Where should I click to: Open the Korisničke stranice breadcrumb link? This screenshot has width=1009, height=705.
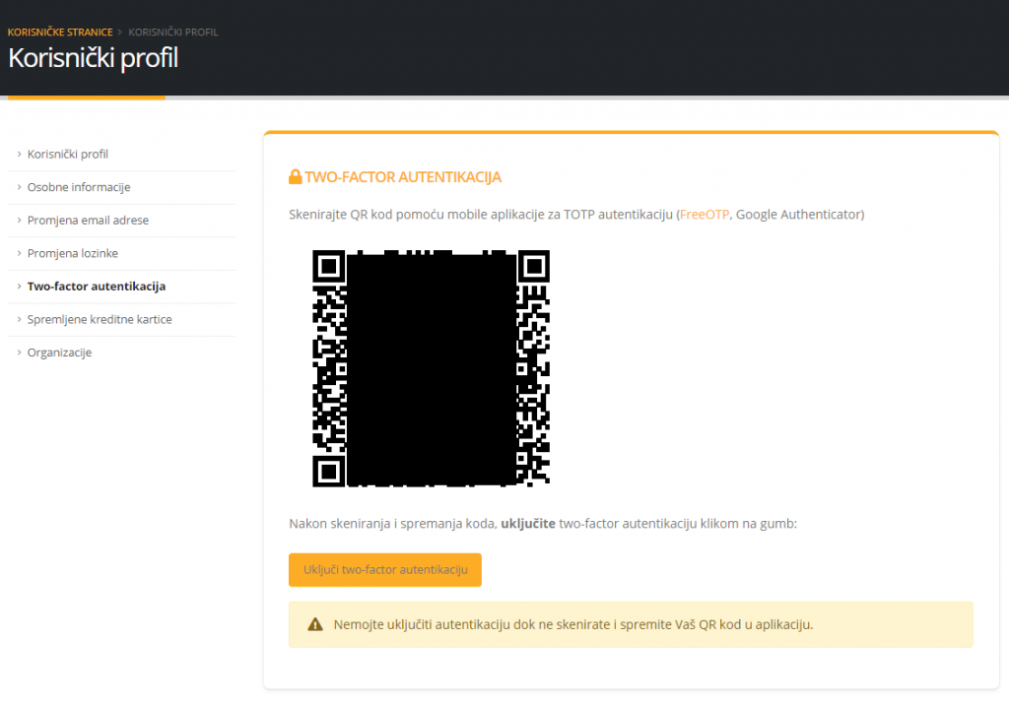click(x=60, y=32)
